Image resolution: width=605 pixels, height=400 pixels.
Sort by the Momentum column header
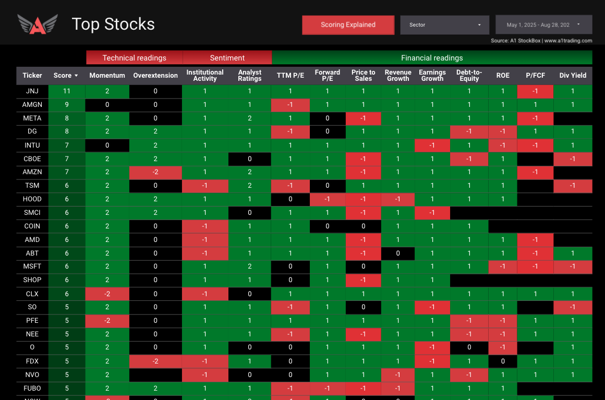point(107,75)
